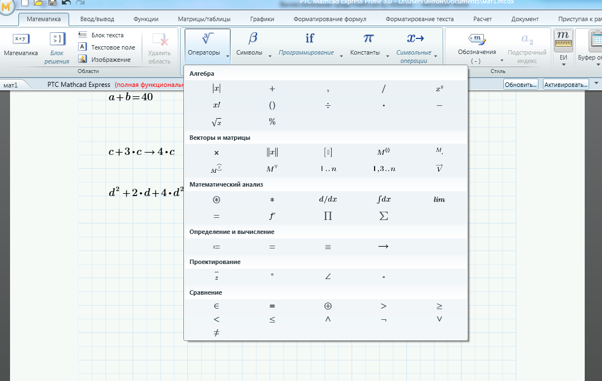Insert the greater-than-or-equal ≥ operator
Screen dimensions: 602x381
coord(439,306)
